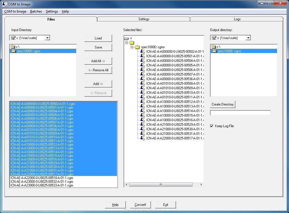Click the file icon beside 00507-A-01-1 in Selected files

[x=143, y=74]
